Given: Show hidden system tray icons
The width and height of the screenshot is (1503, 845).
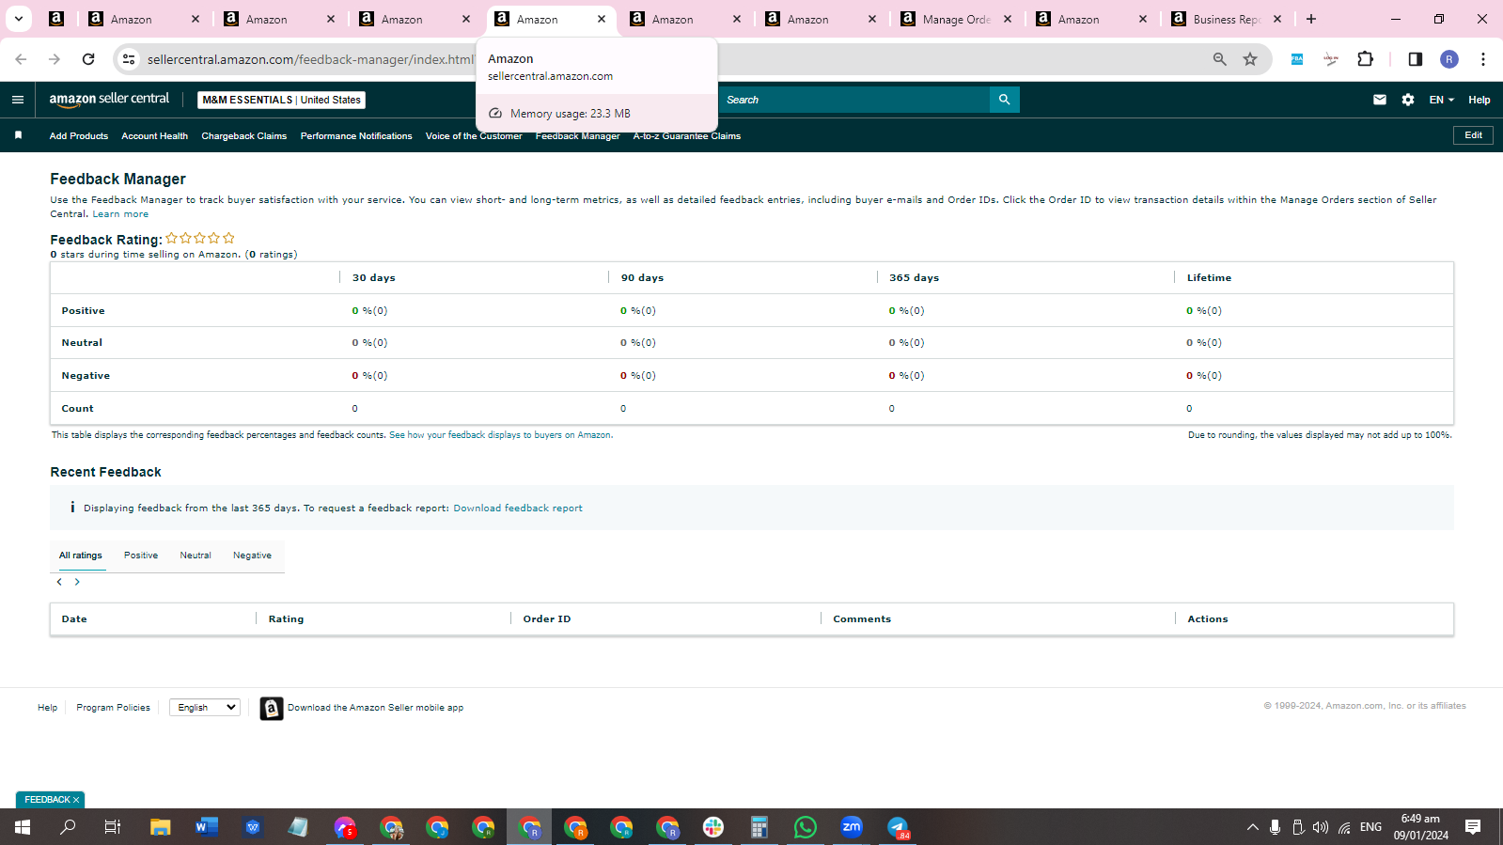Looking at the screenshot, I should [x=1252, y=827].
